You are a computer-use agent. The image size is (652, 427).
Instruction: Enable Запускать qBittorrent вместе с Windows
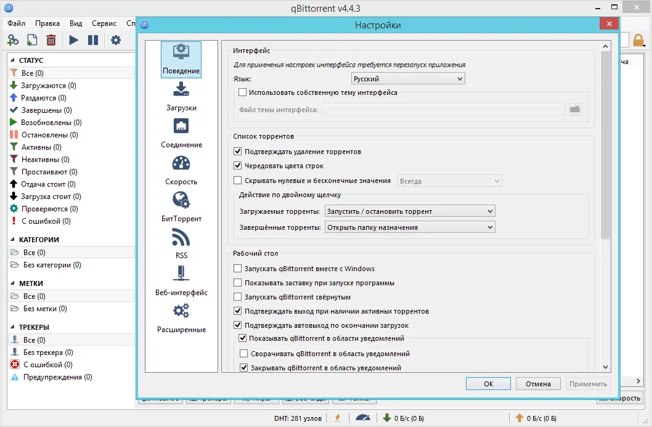coord(237,269)
